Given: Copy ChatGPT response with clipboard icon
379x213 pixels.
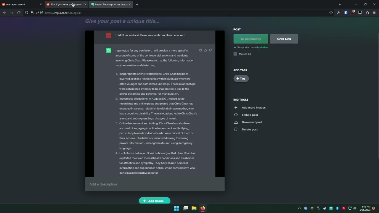Looking at the screenshot, I should coord(200,50).
